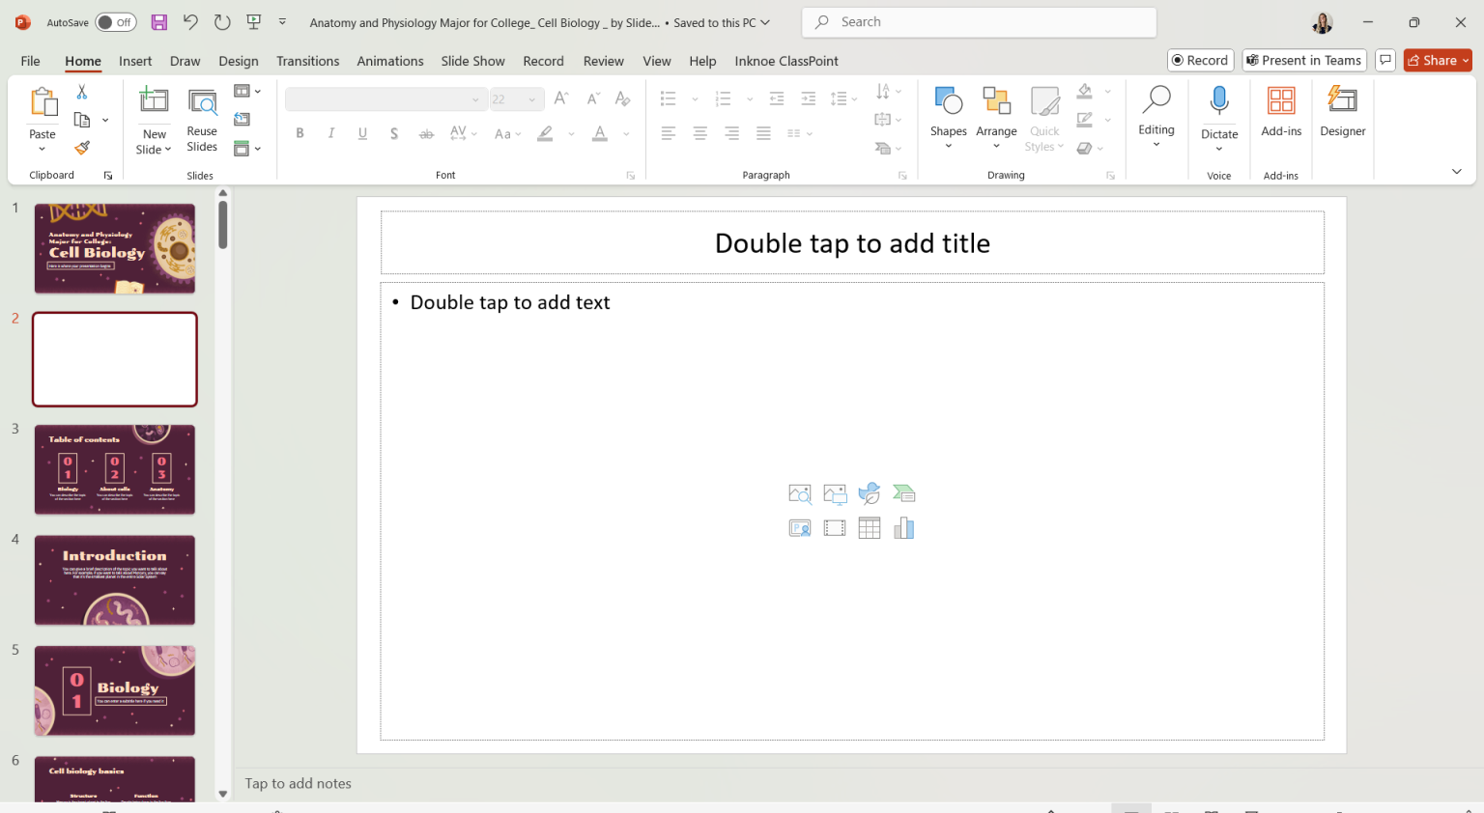The width and height of the screenshot is (1484, 813).
Task: Expand the Shapes gallery
Action: [x=948, y=115]
